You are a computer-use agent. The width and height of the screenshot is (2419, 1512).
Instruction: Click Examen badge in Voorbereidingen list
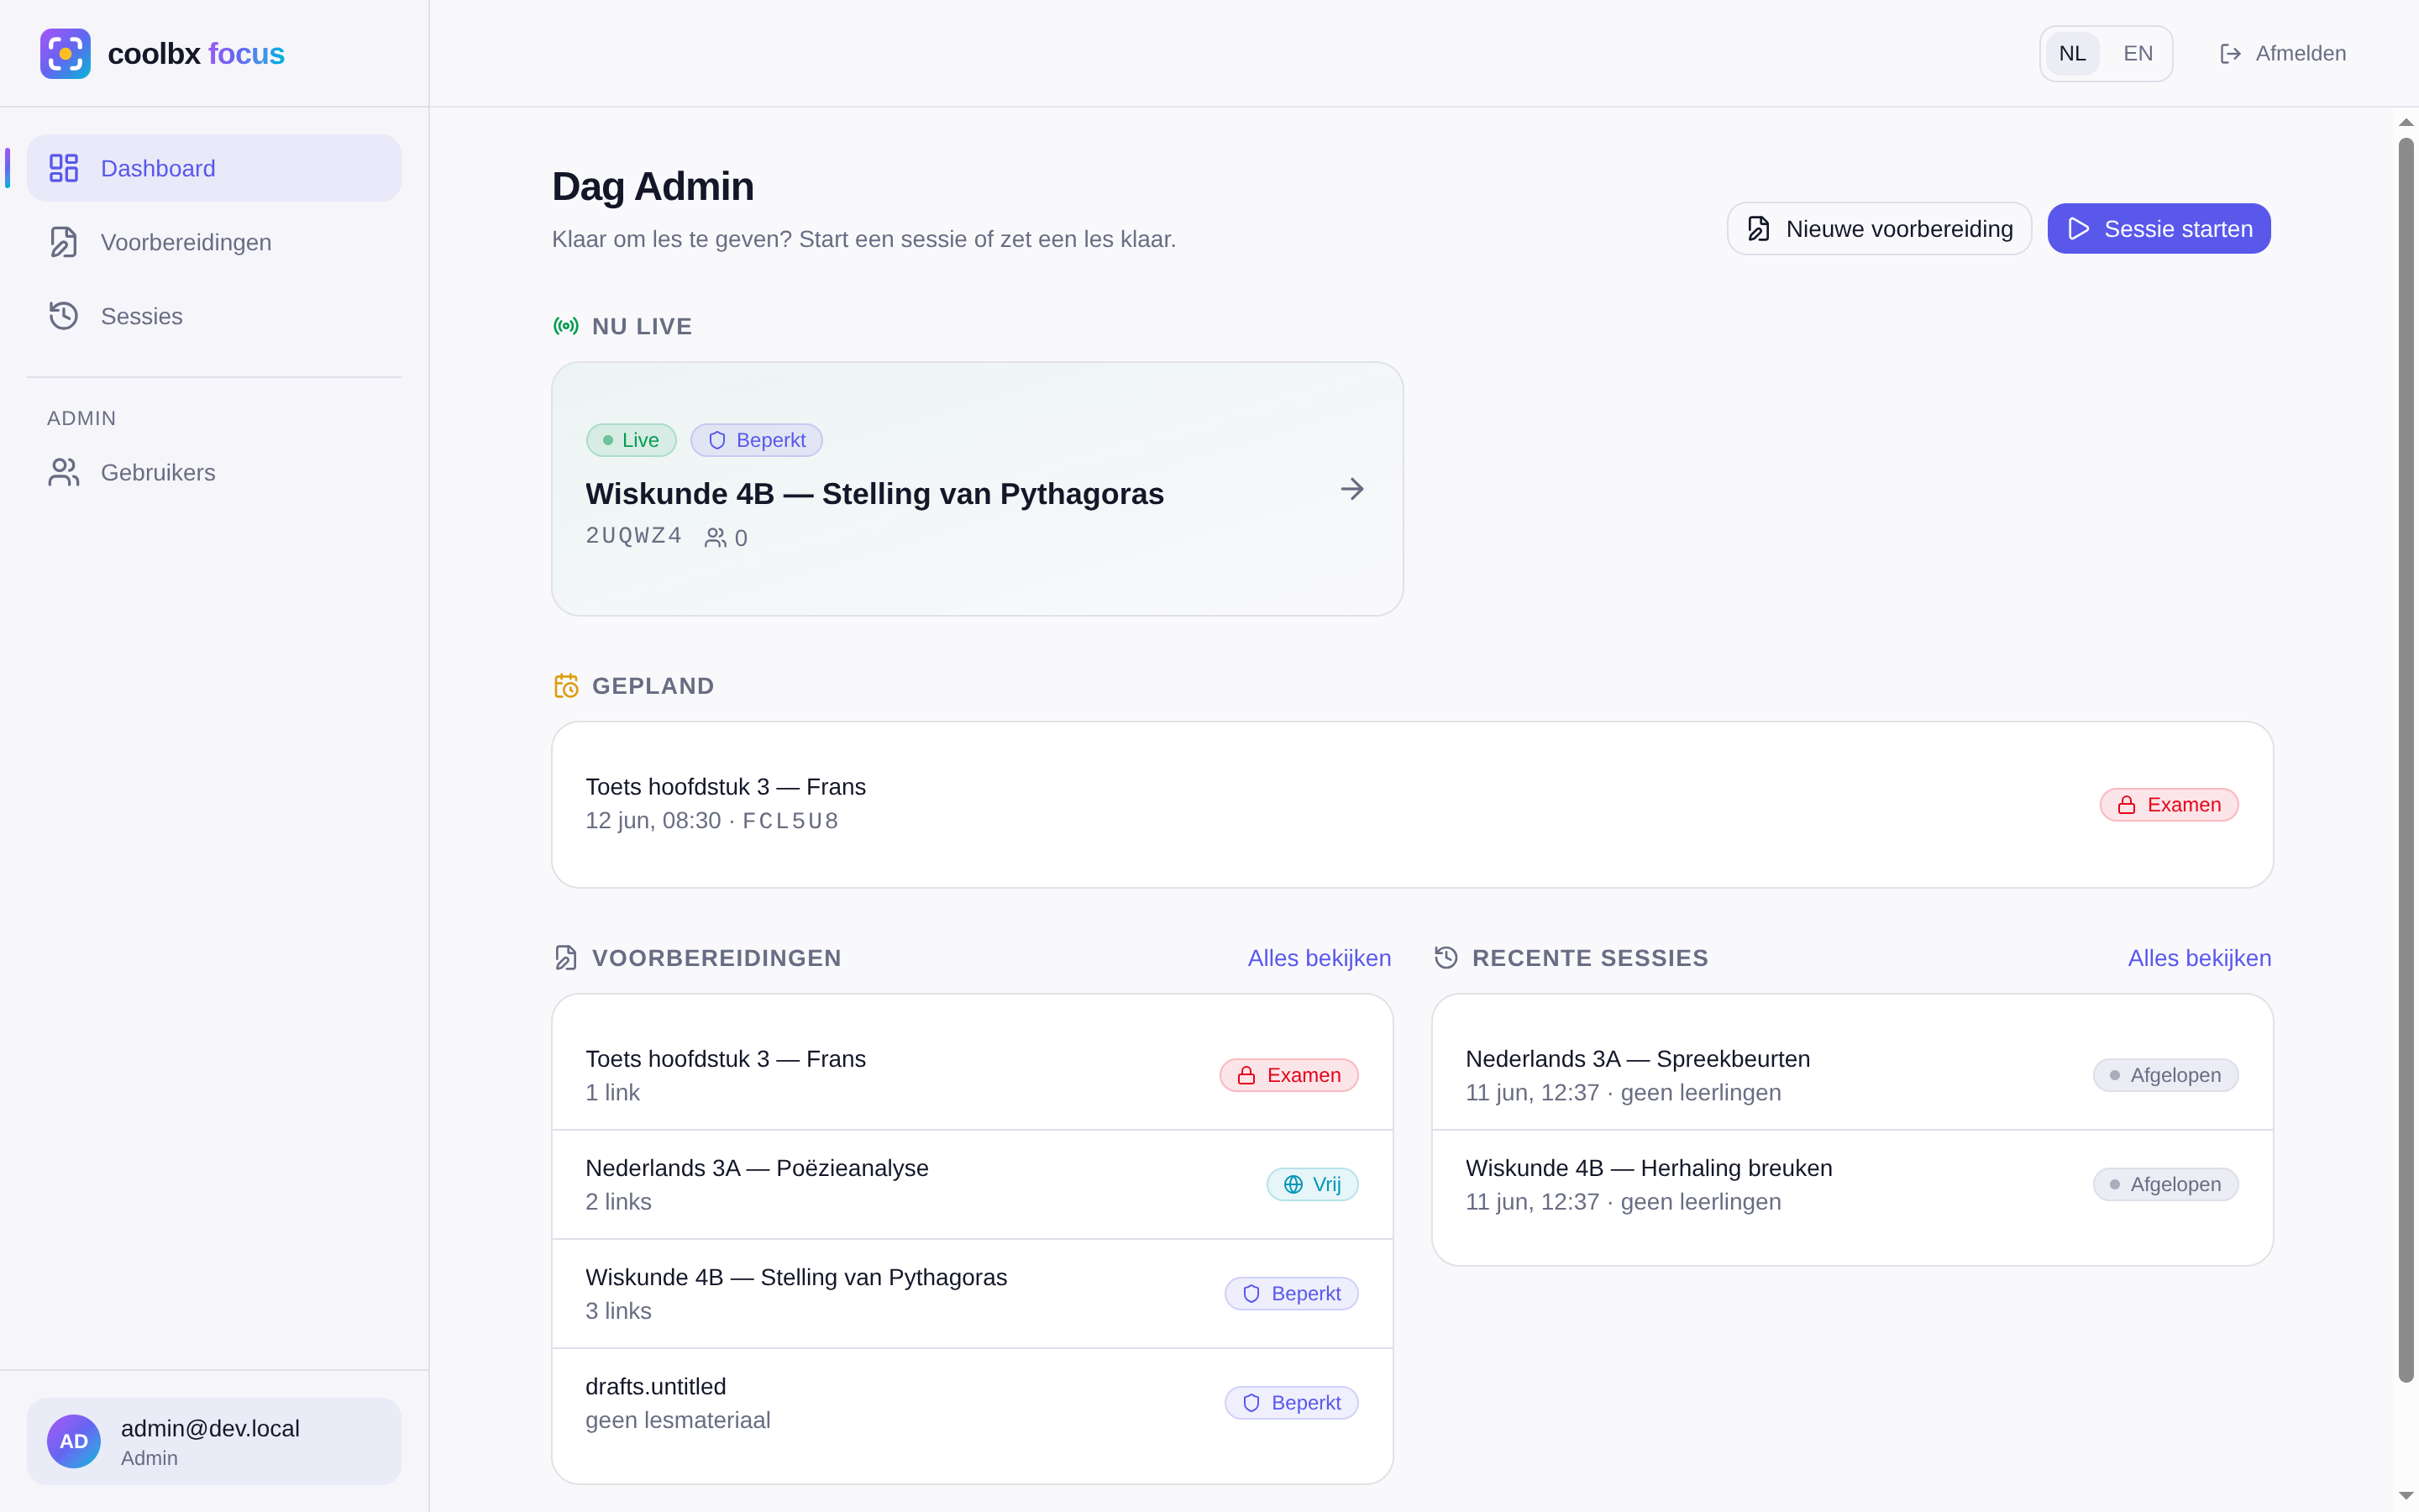click(1289, 1075)
